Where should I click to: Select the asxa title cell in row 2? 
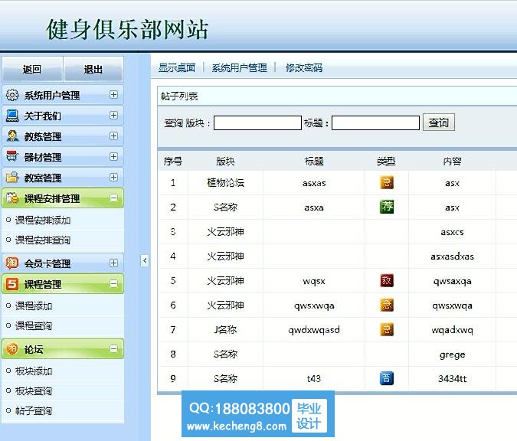[314, 207]
